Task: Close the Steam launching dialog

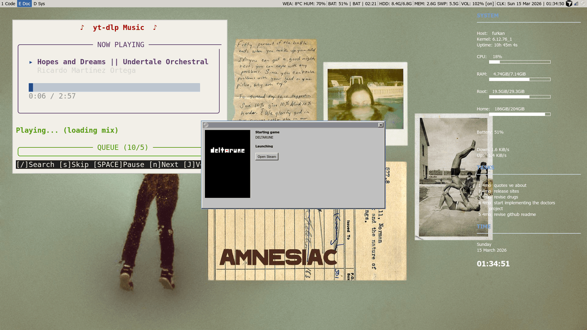Action: (381, 125)
